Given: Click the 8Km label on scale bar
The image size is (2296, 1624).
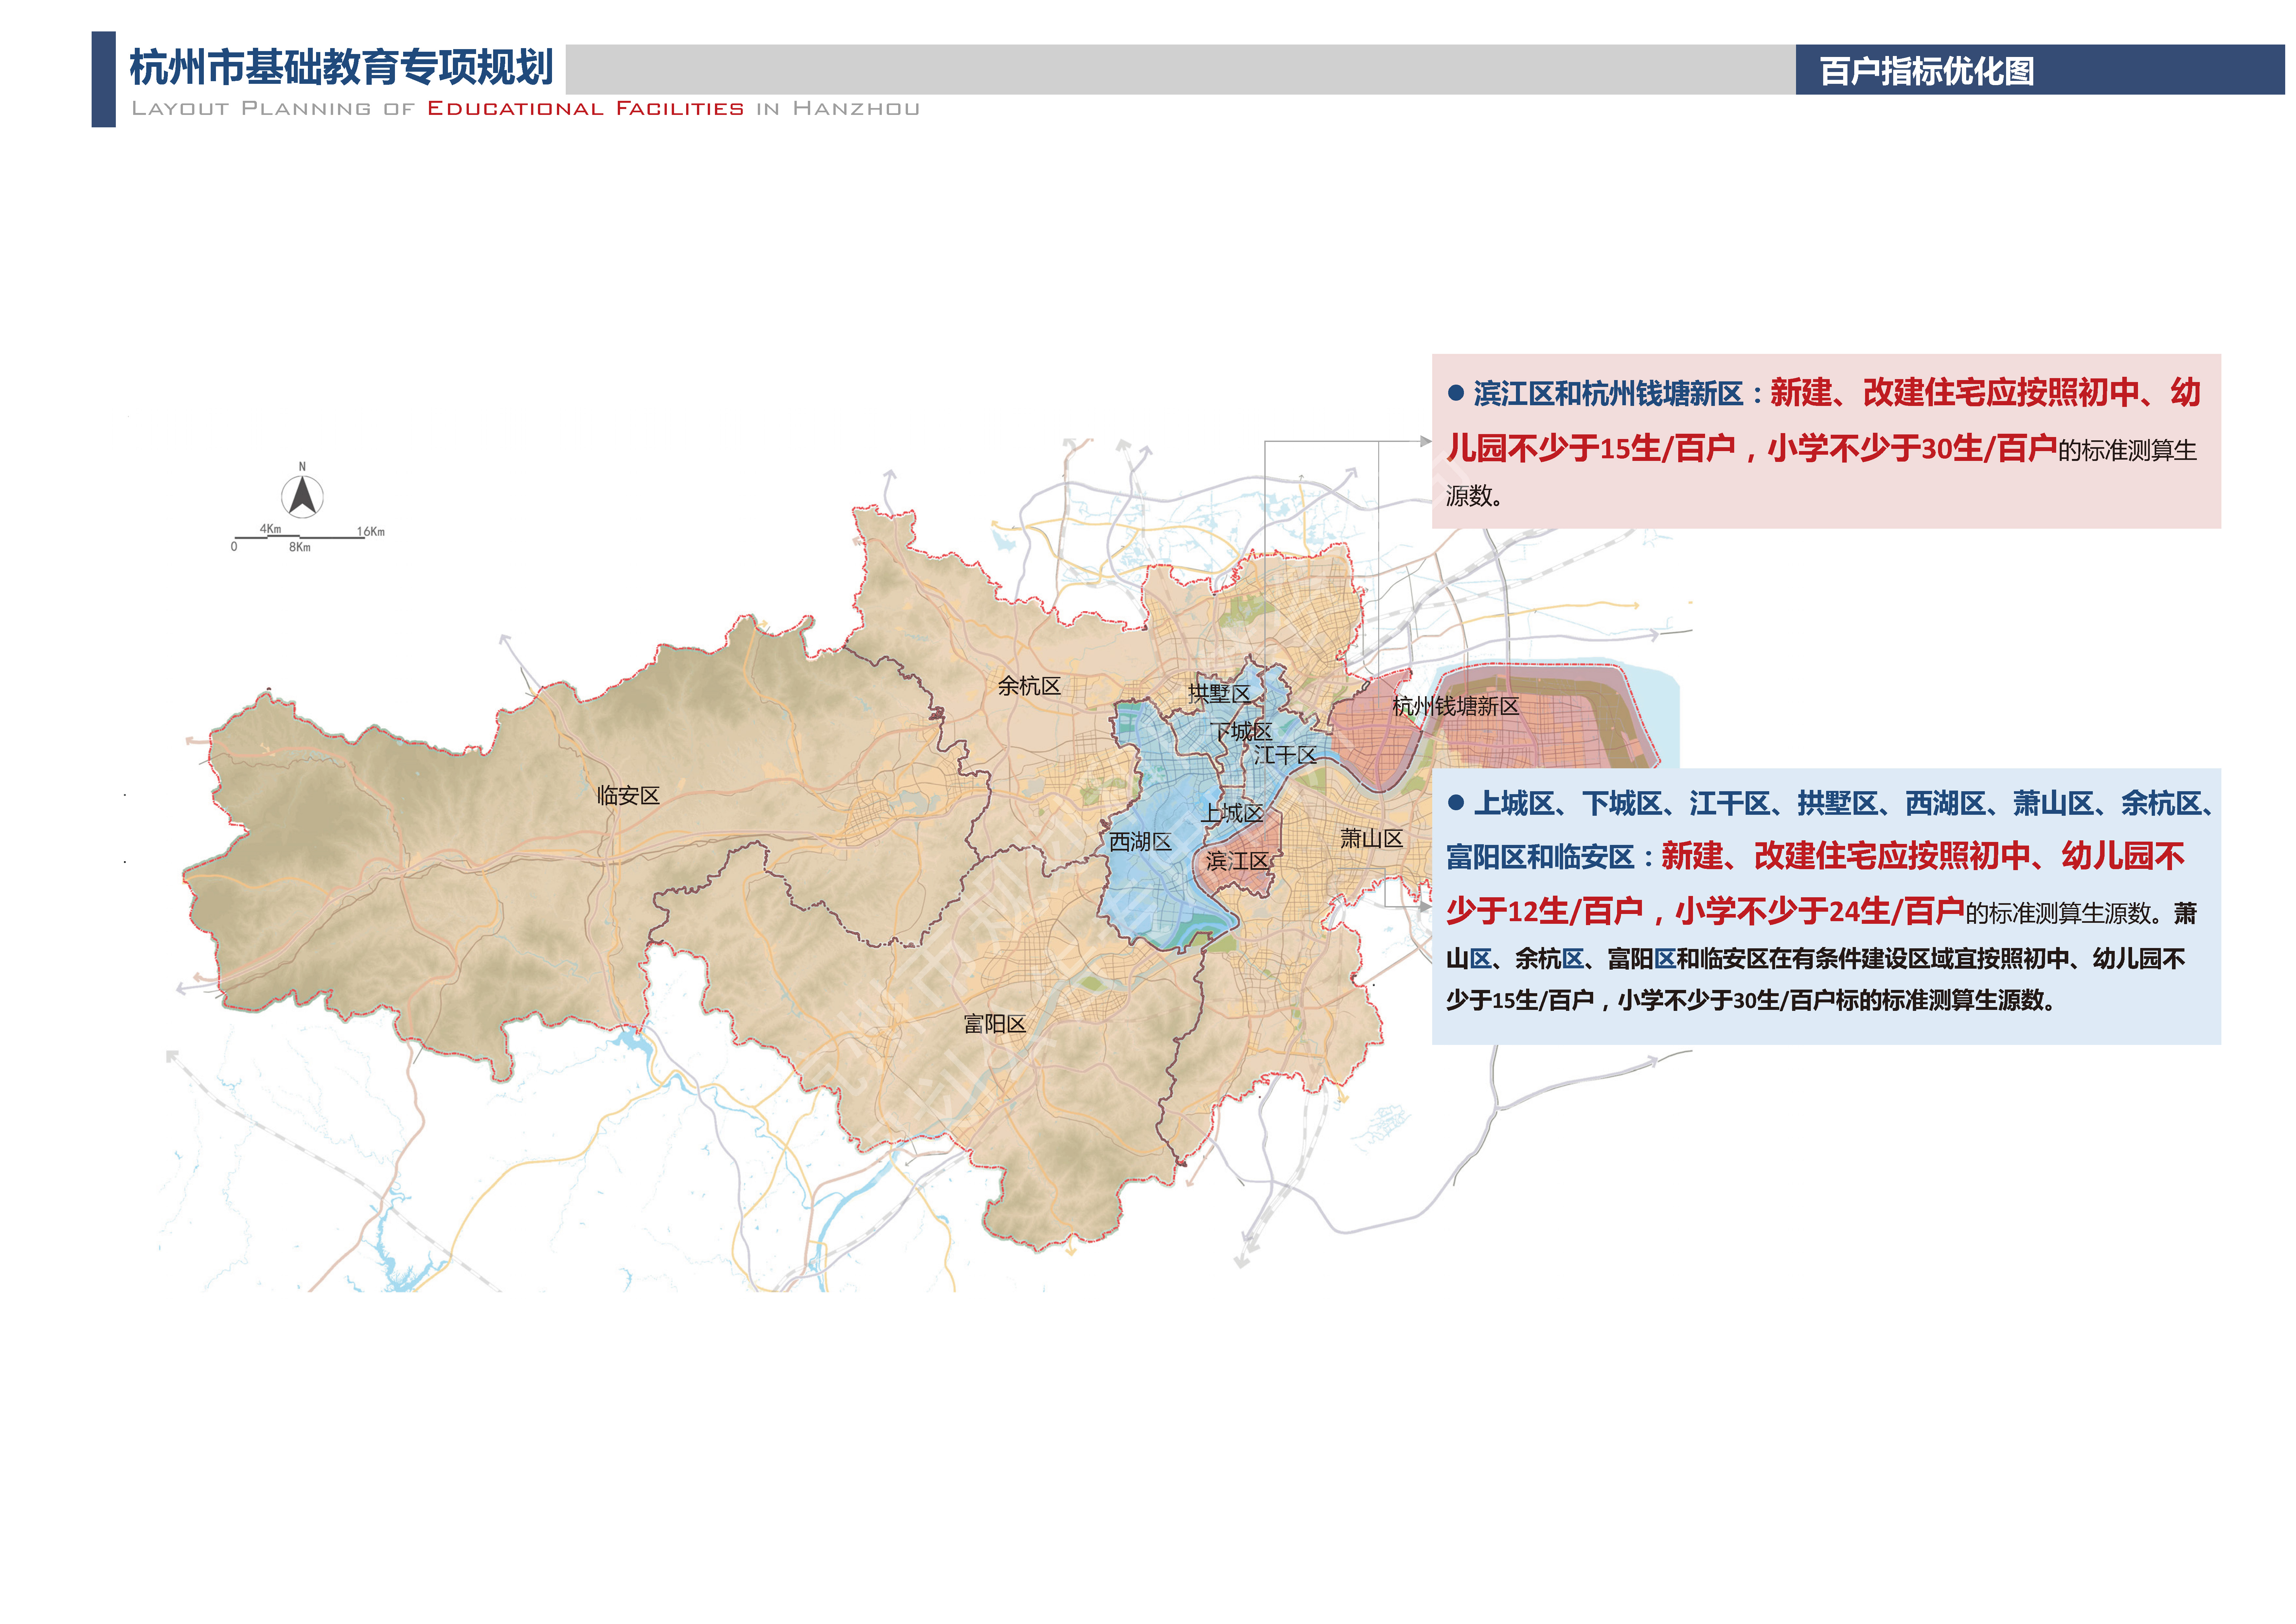Looking at the screenshot, I should click(300, 547).
